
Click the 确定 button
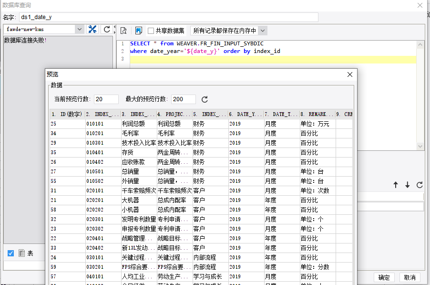click(384, 277)
